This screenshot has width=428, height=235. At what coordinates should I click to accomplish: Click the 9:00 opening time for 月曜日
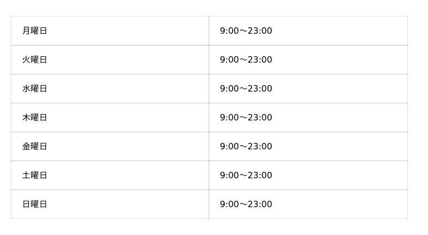[x=229, y=31]
